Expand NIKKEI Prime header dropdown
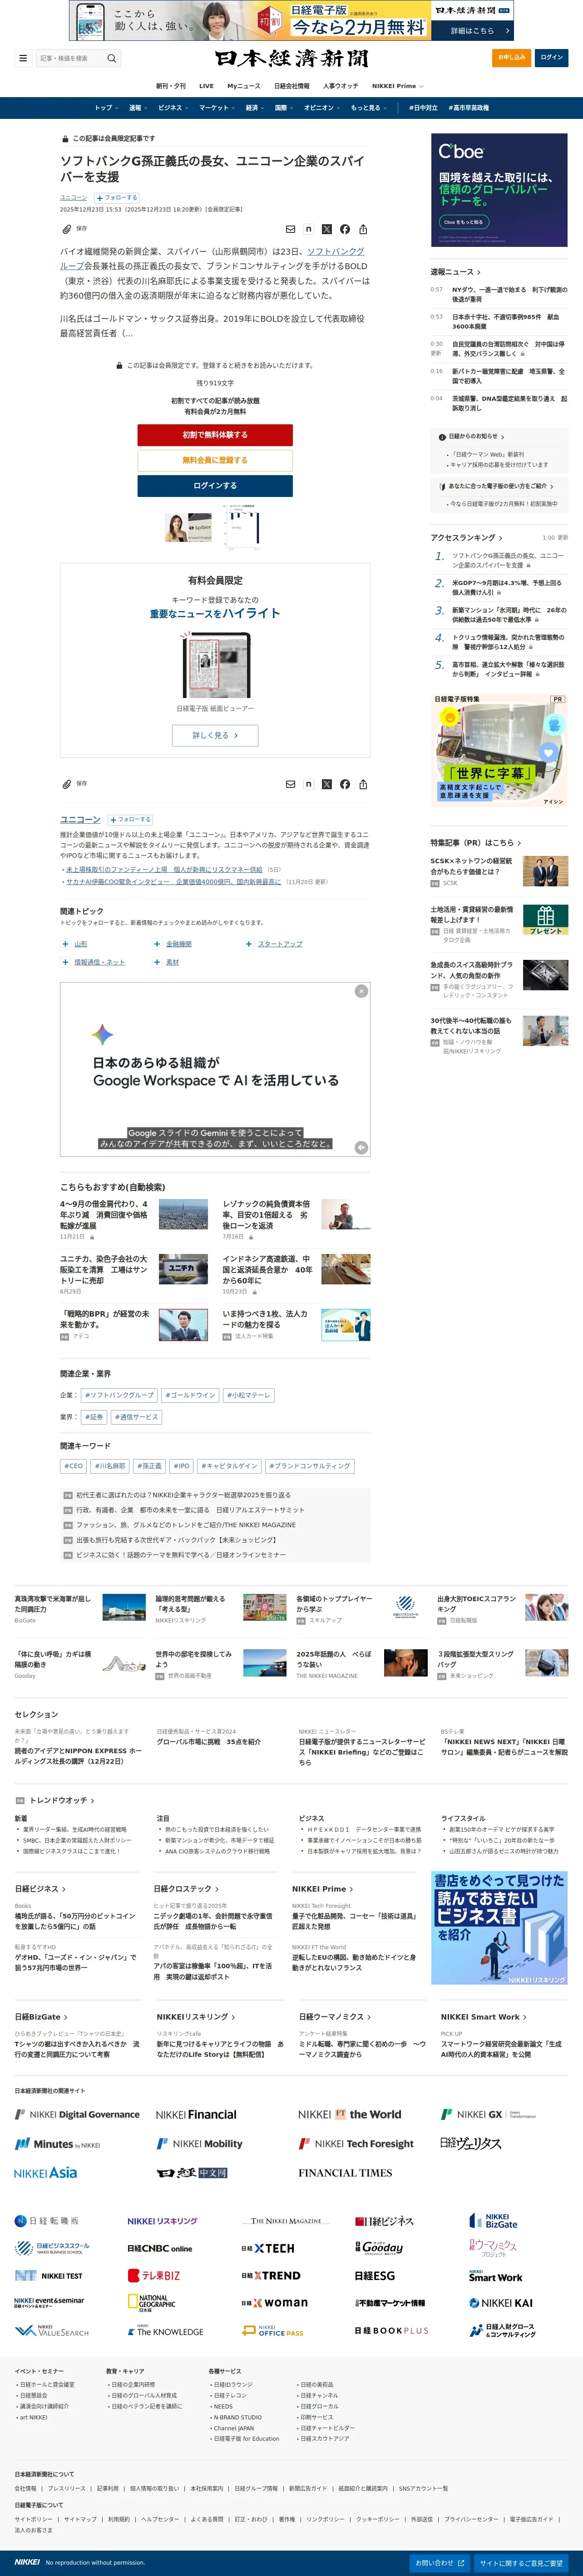The height and width of the screenshot is (2576, 583). point(398,86)
